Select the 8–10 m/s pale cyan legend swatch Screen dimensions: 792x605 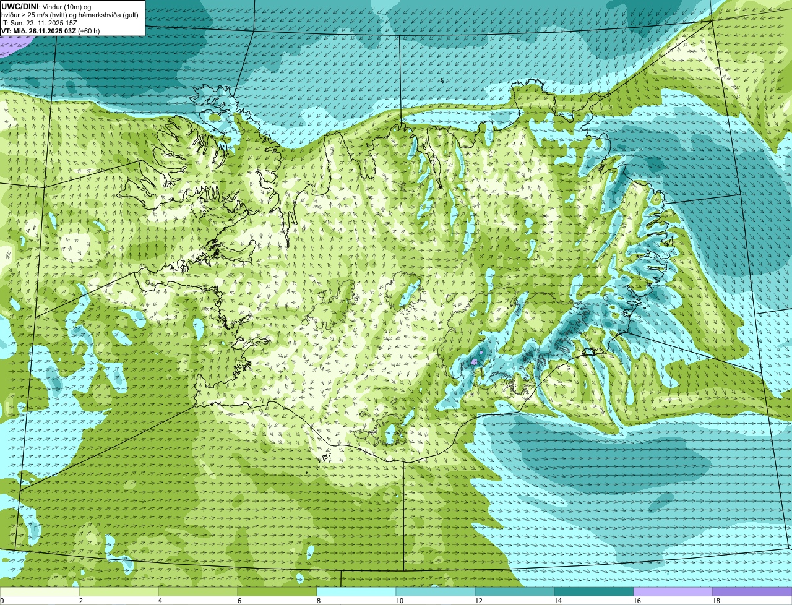356,592
